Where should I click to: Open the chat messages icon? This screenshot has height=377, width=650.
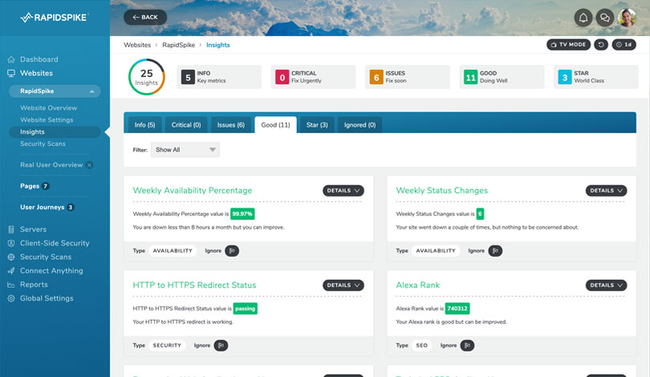605,18
